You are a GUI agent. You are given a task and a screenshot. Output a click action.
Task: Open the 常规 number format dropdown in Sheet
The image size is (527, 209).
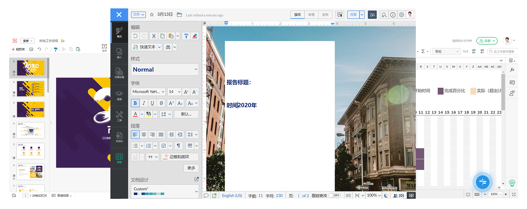click(447, 51)
